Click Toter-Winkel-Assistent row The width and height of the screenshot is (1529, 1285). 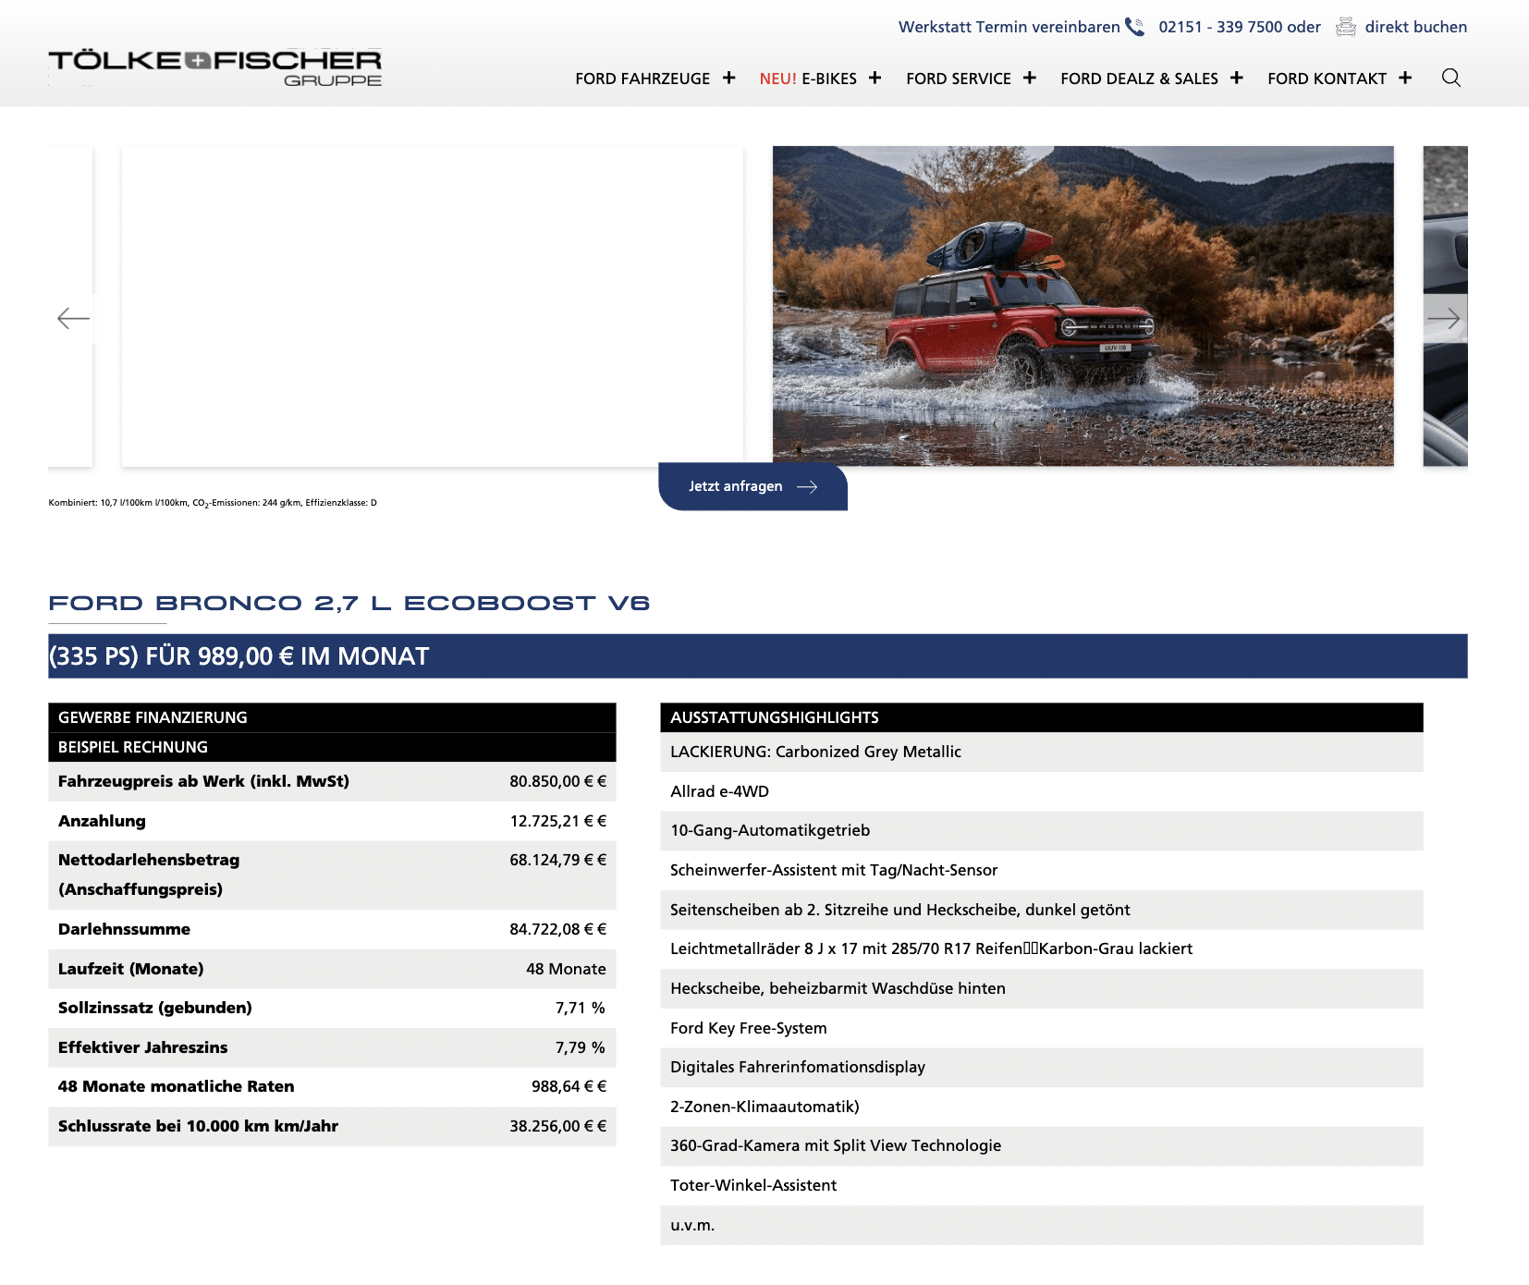click(x=1042, y=1185)
